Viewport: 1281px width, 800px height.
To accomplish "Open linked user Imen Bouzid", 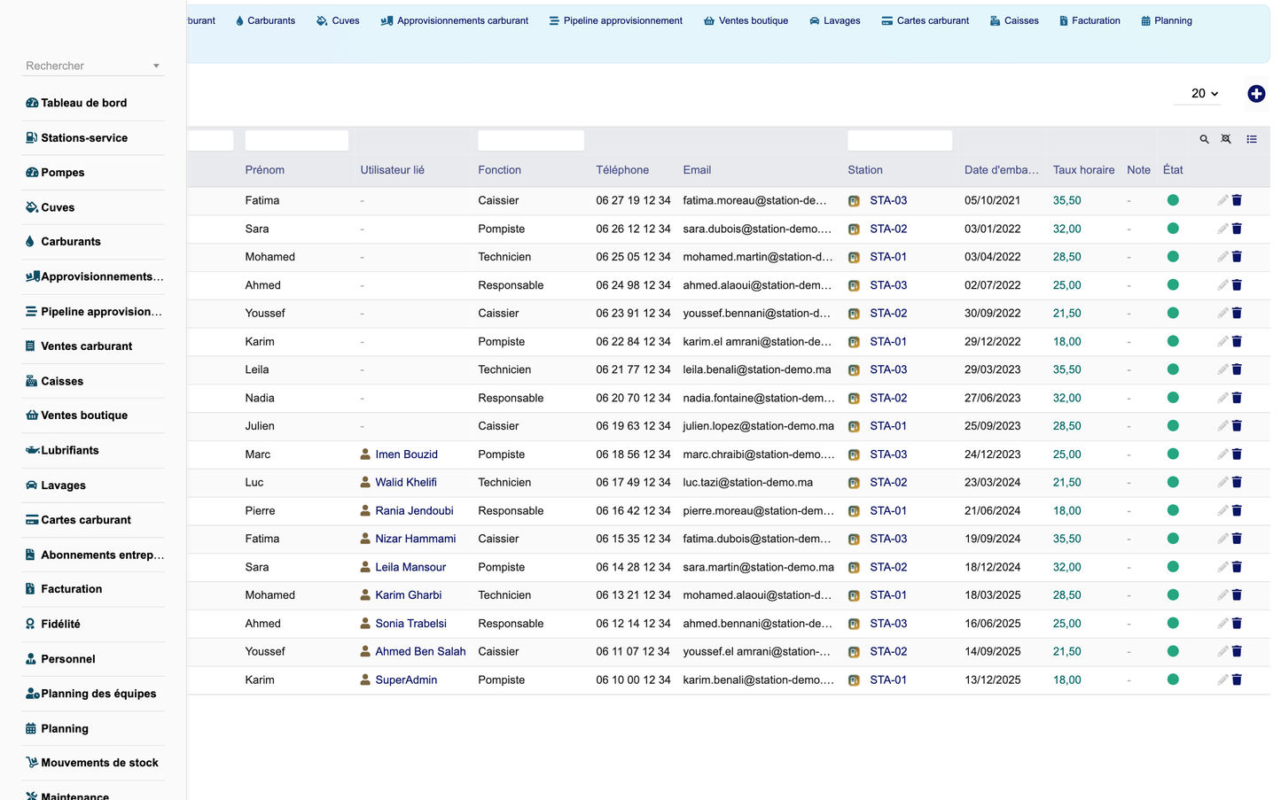I will pyautogui.click(x=406, y=454).
